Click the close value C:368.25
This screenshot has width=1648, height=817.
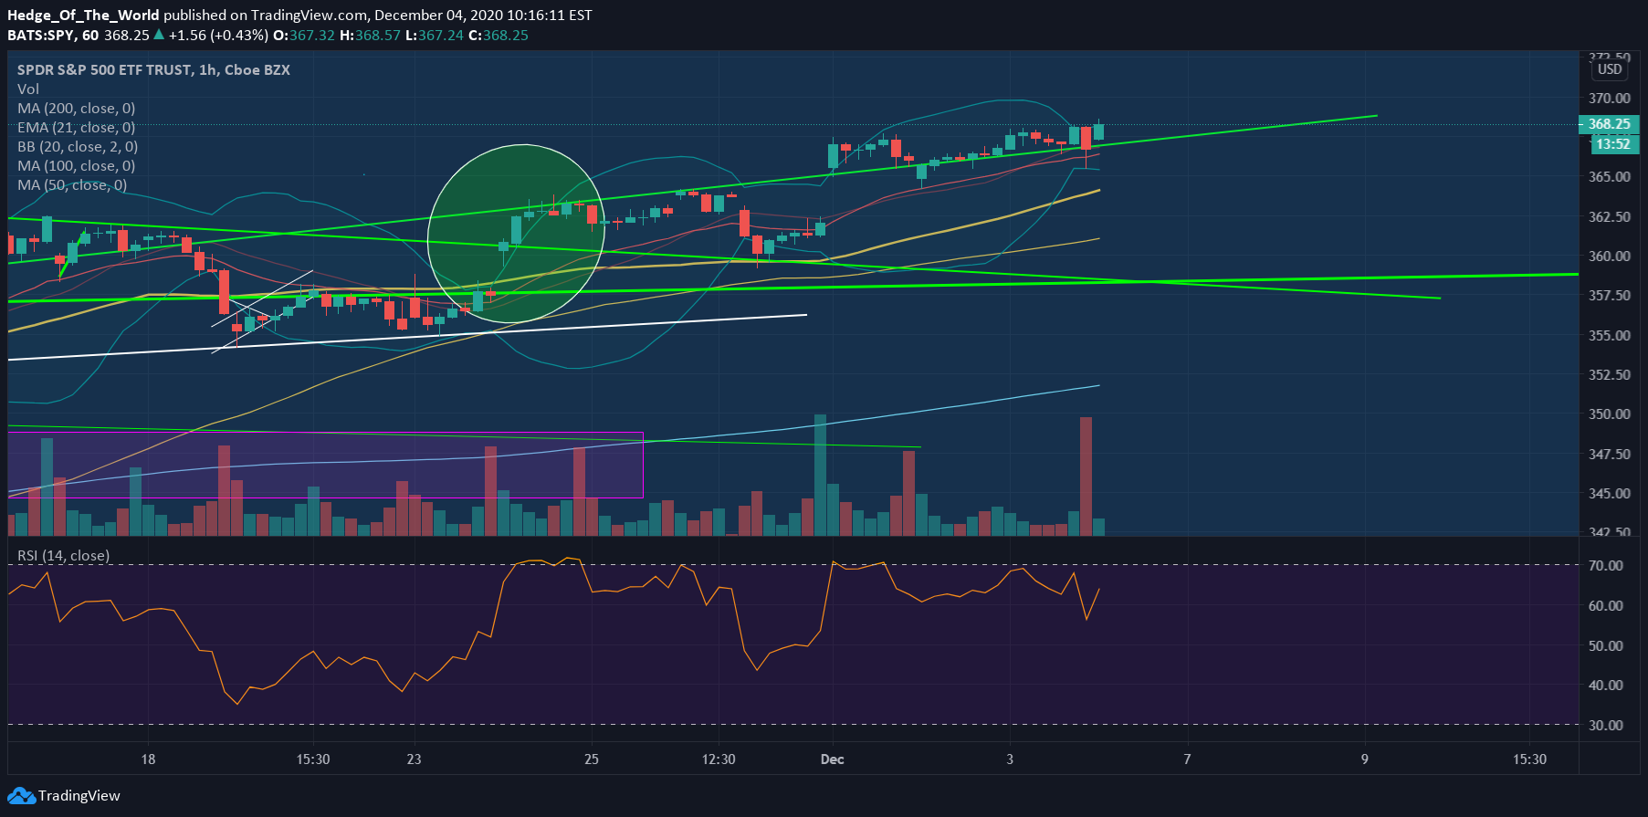tap(499, 36)
